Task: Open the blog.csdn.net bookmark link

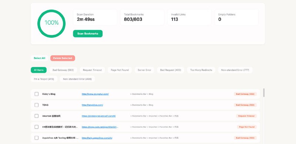Action: [100, 127]
